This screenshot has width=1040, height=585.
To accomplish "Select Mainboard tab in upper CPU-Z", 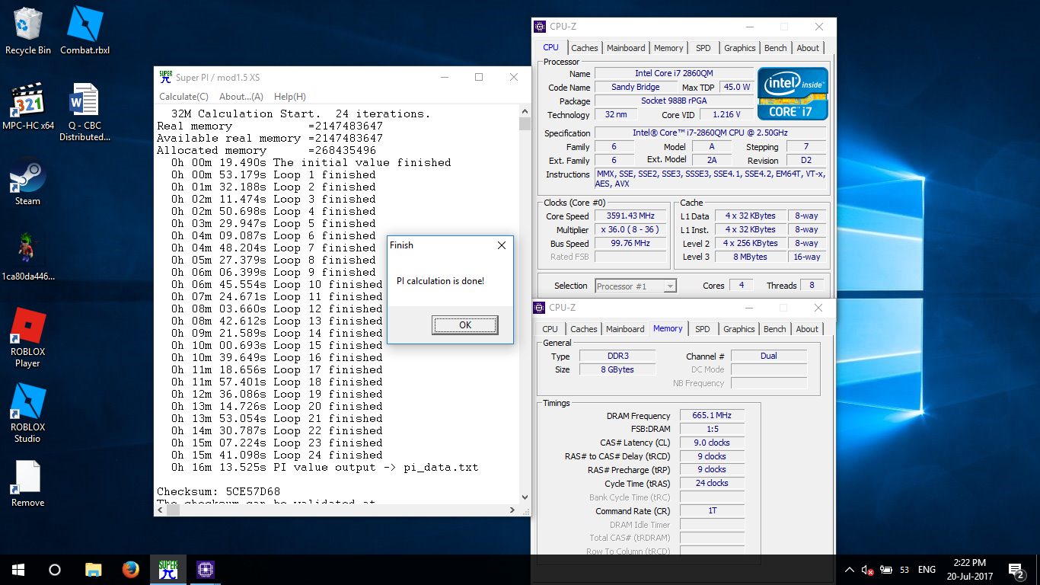I will 626,48.
